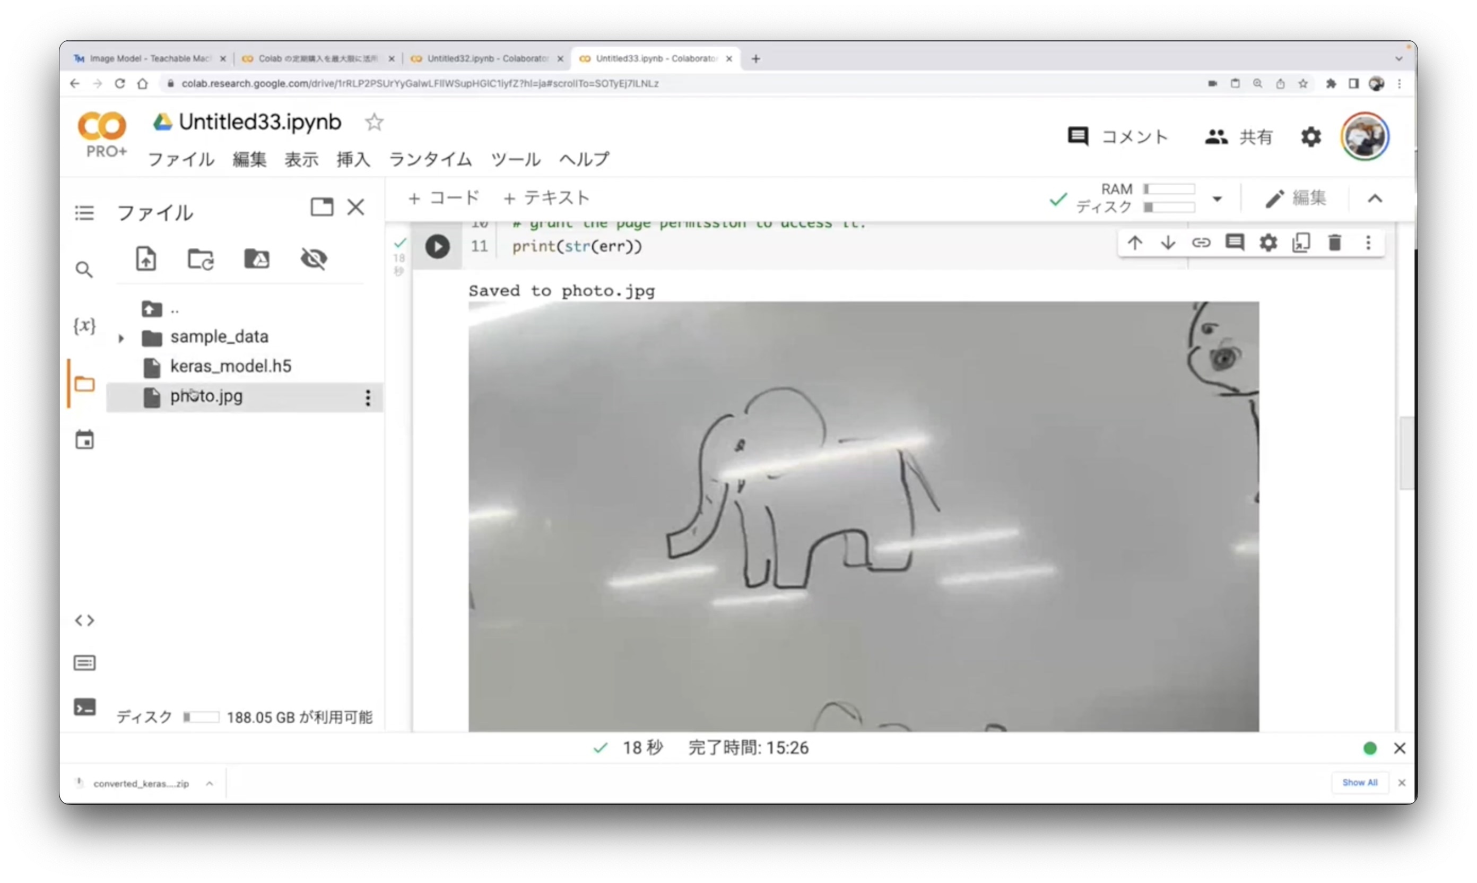Open the terminal icon in sidebar
1477x883 pixels.
tap(84, 707)
